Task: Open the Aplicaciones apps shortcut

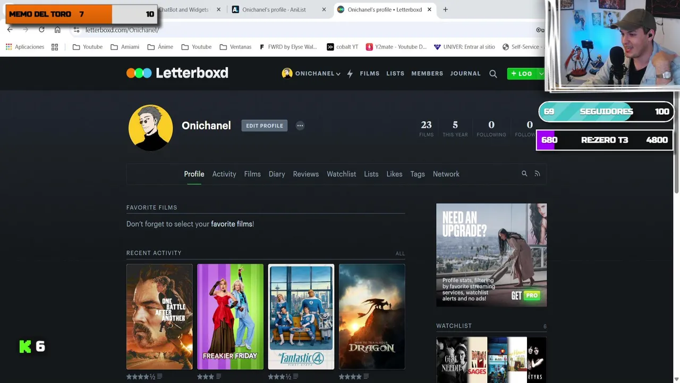Action: 25,47
